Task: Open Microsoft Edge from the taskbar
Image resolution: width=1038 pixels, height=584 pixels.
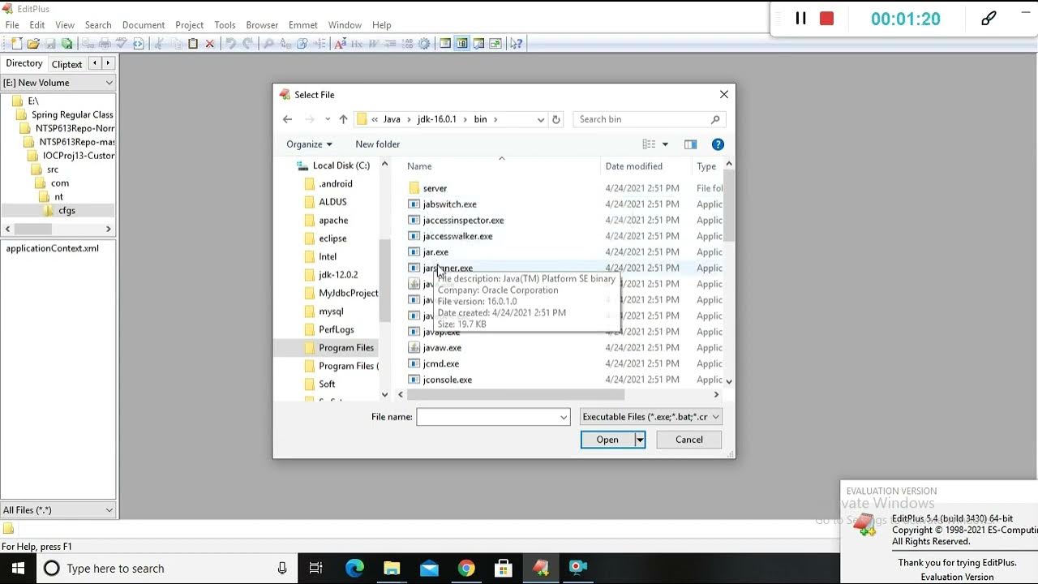Action: click(x=354, y=568)
